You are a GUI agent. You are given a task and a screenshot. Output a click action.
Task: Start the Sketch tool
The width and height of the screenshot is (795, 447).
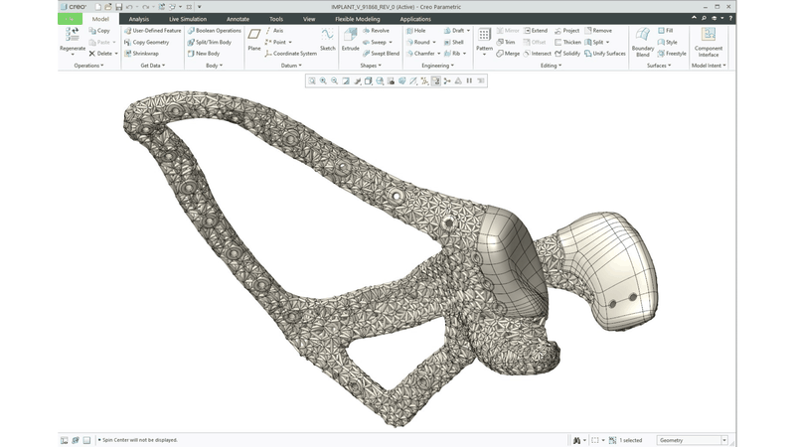pos(328,39)
